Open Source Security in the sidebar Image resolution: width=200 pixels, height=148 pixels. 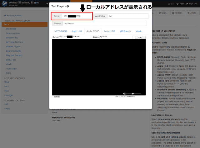[x=13, y=51]
